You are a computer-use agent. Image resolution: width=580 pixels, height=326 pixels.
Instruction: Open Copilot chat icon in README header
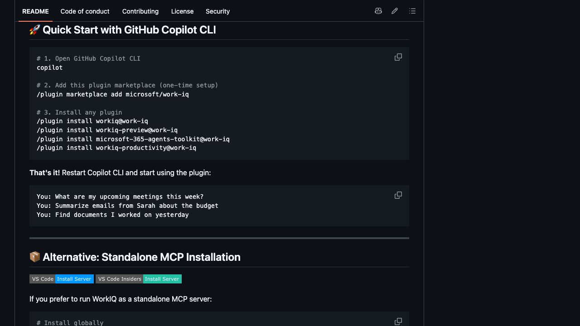coord(378,11)
